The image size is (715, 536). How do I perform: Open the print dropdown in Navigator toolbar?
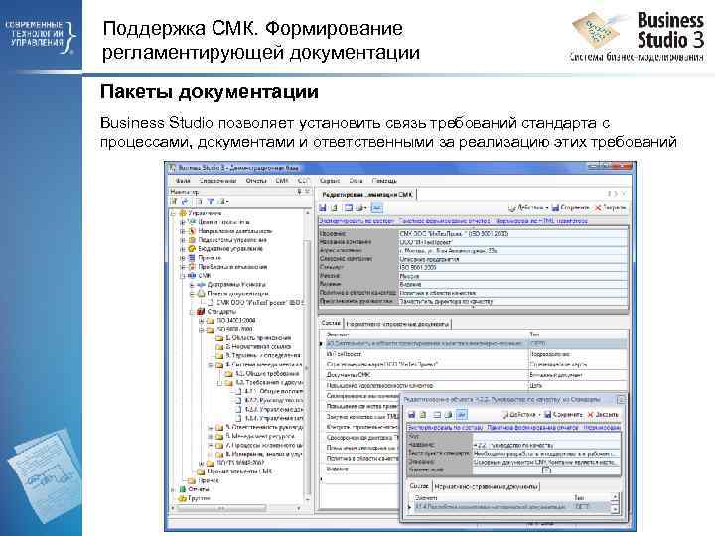coord(223,201)
